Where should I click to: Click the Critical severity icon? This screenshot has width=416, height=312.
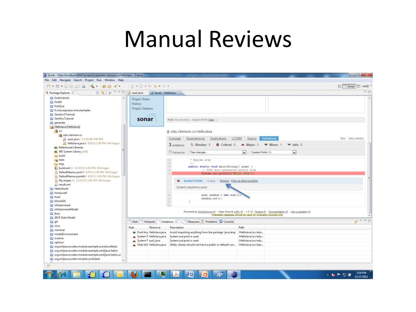[x=218, y=145]
